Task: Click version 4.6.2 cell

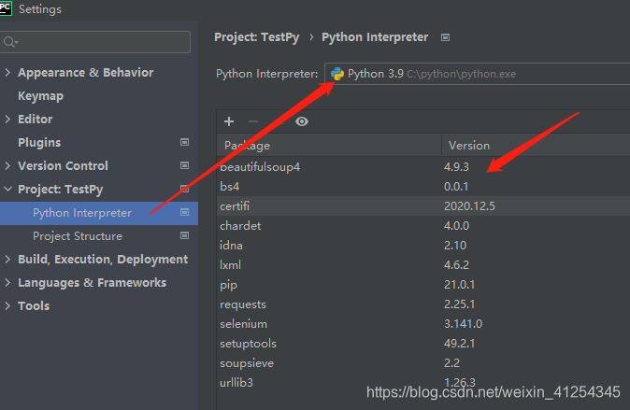Action: click(456, 265)
